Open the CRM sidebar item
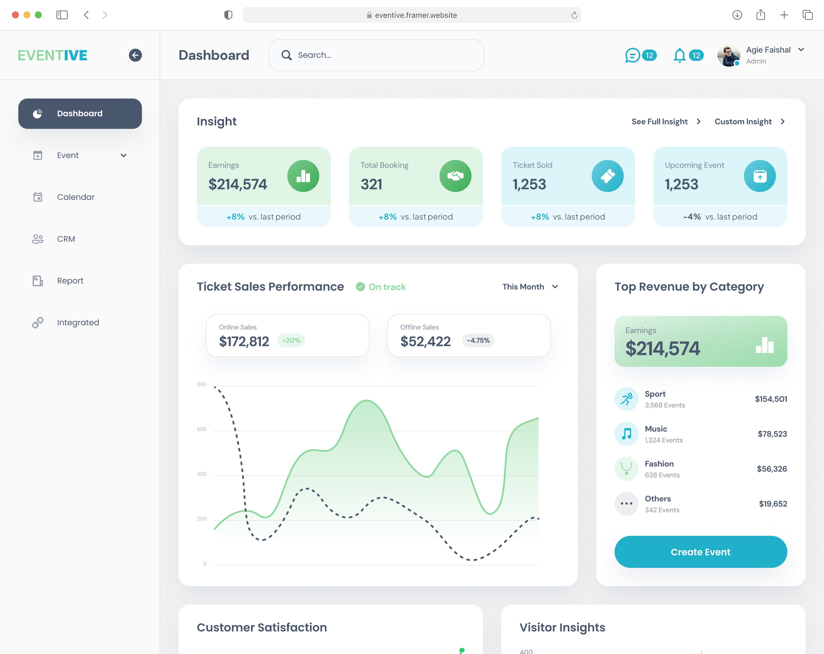The width and height of the screenshot is (824, 654). [66, 239]
